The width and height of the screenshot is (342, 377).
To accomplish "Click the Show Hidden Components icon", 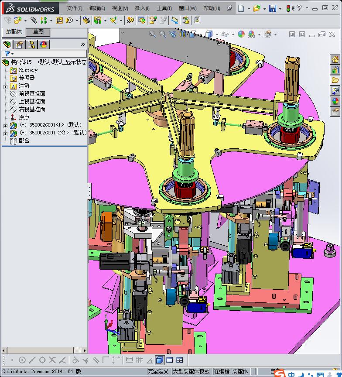I will coord(86,20).
